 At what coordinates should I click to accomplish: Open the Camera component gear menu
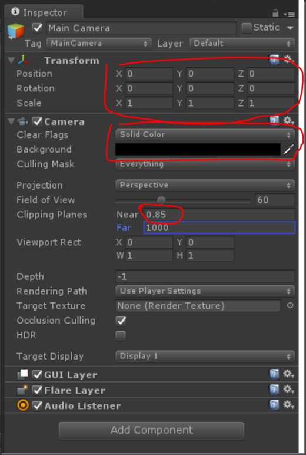tap(288, 120)
